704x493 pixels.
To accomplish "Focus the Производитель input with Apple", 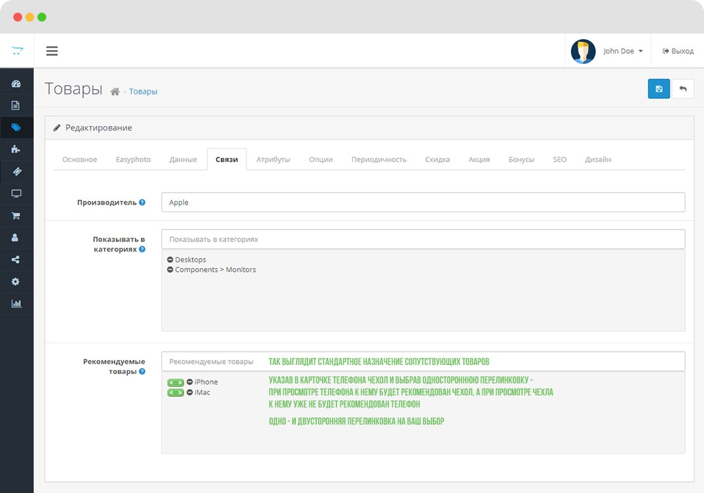I will (423, 203).
